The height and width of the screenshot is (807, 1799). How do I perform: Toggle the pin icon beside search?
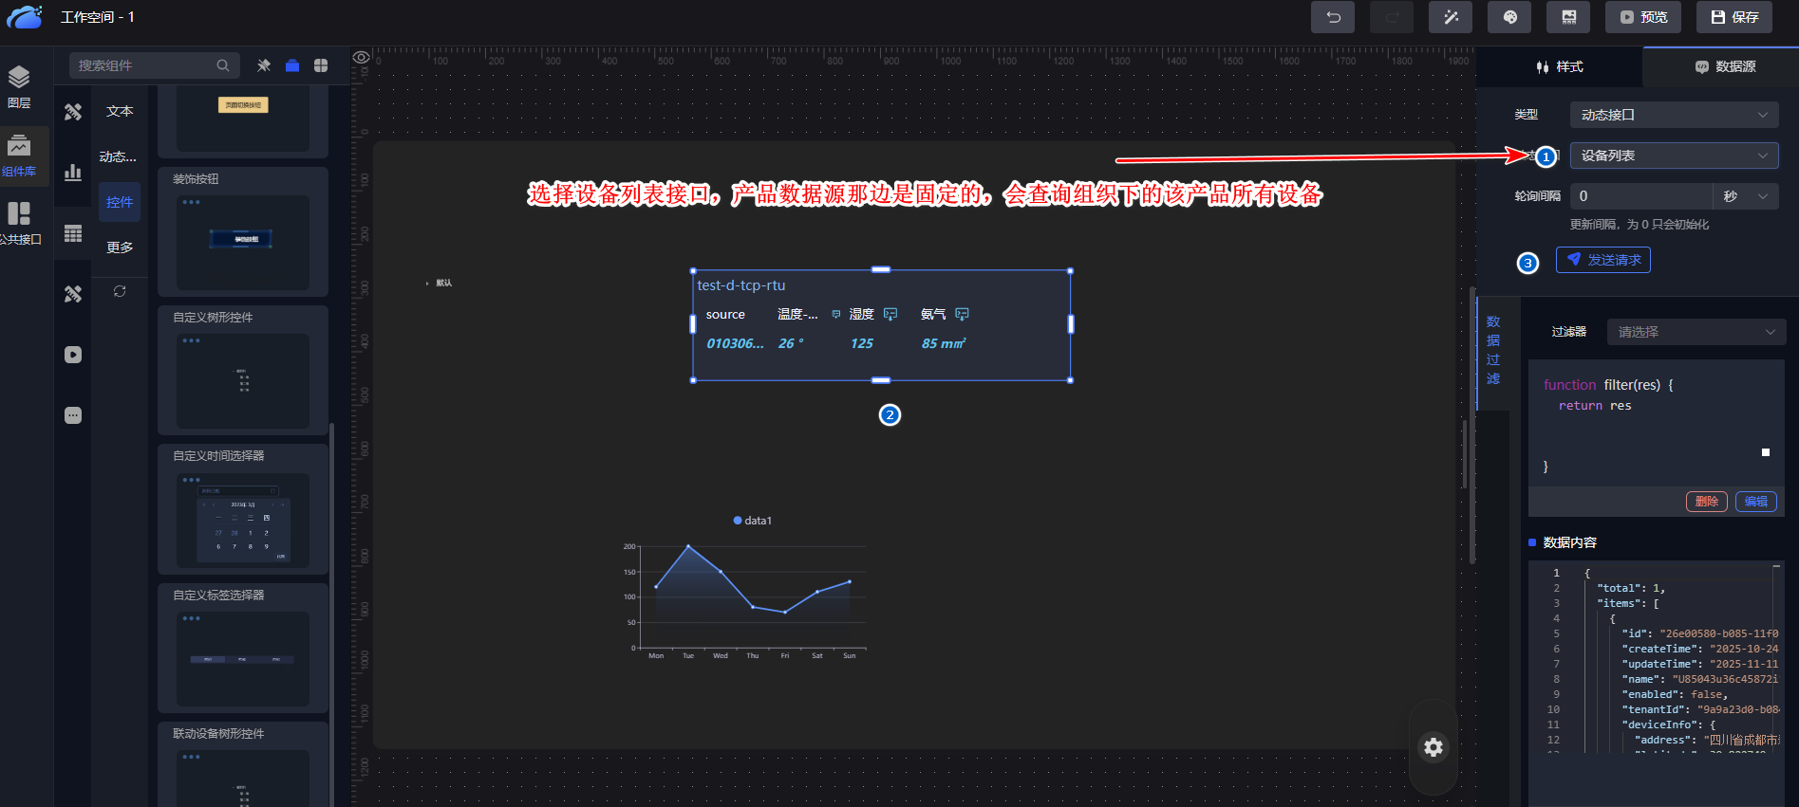(264, 65)
